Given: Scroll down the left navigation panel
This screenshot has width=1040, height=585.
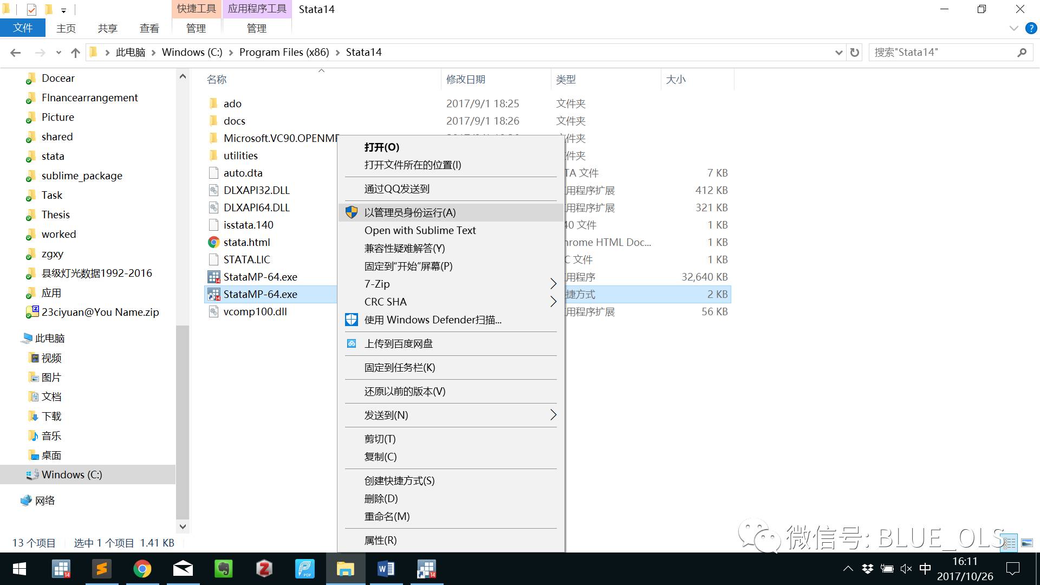Looking at the screenshot, I should tap(184, 526).
